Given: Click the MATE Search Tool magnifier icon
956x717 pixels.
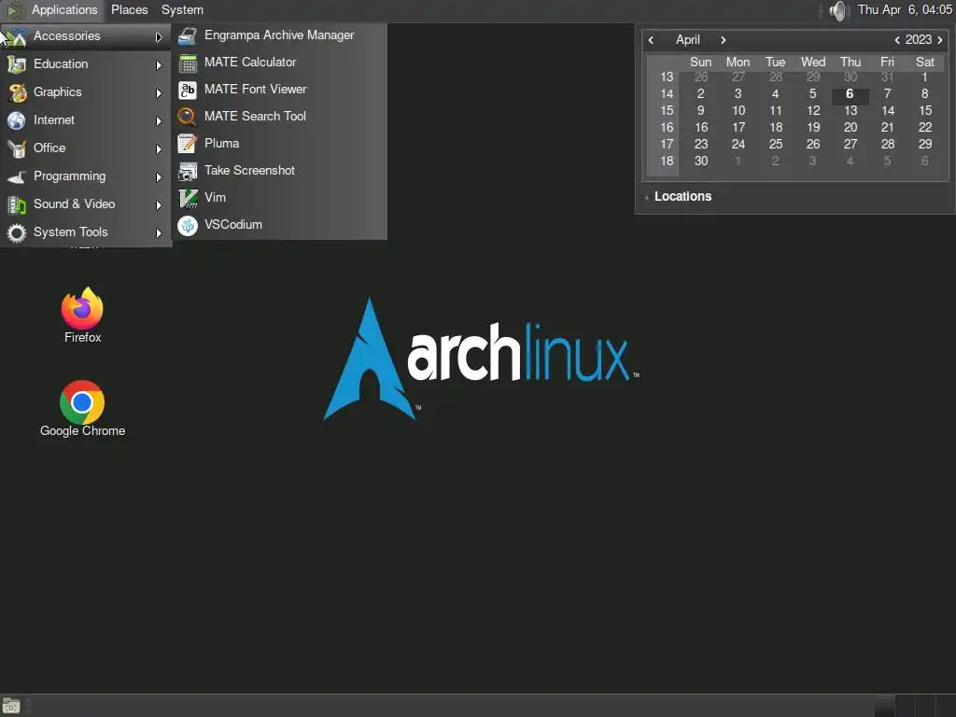Looking at the screenshot, I should tap(187, 117).
